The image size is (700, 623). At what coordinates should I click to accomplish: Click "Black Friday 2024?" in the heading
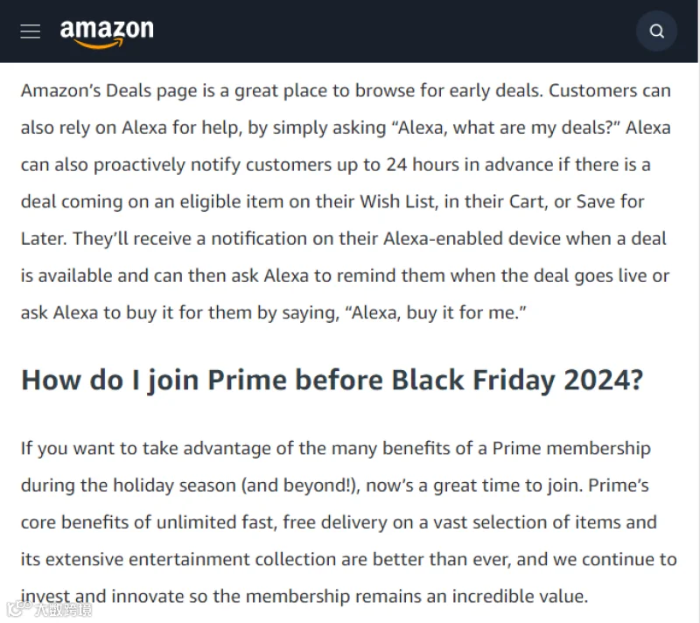517,381
